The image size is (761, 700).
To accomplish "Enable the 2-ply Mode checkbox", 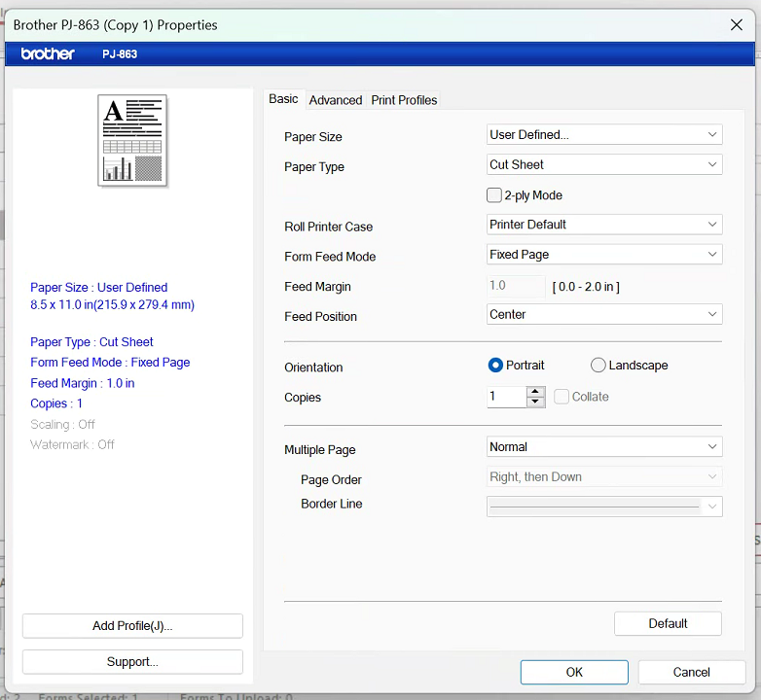I will tap(494, 195).
